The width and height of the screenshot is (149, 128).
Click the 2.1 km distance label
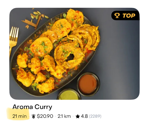[x=64, y=116]
